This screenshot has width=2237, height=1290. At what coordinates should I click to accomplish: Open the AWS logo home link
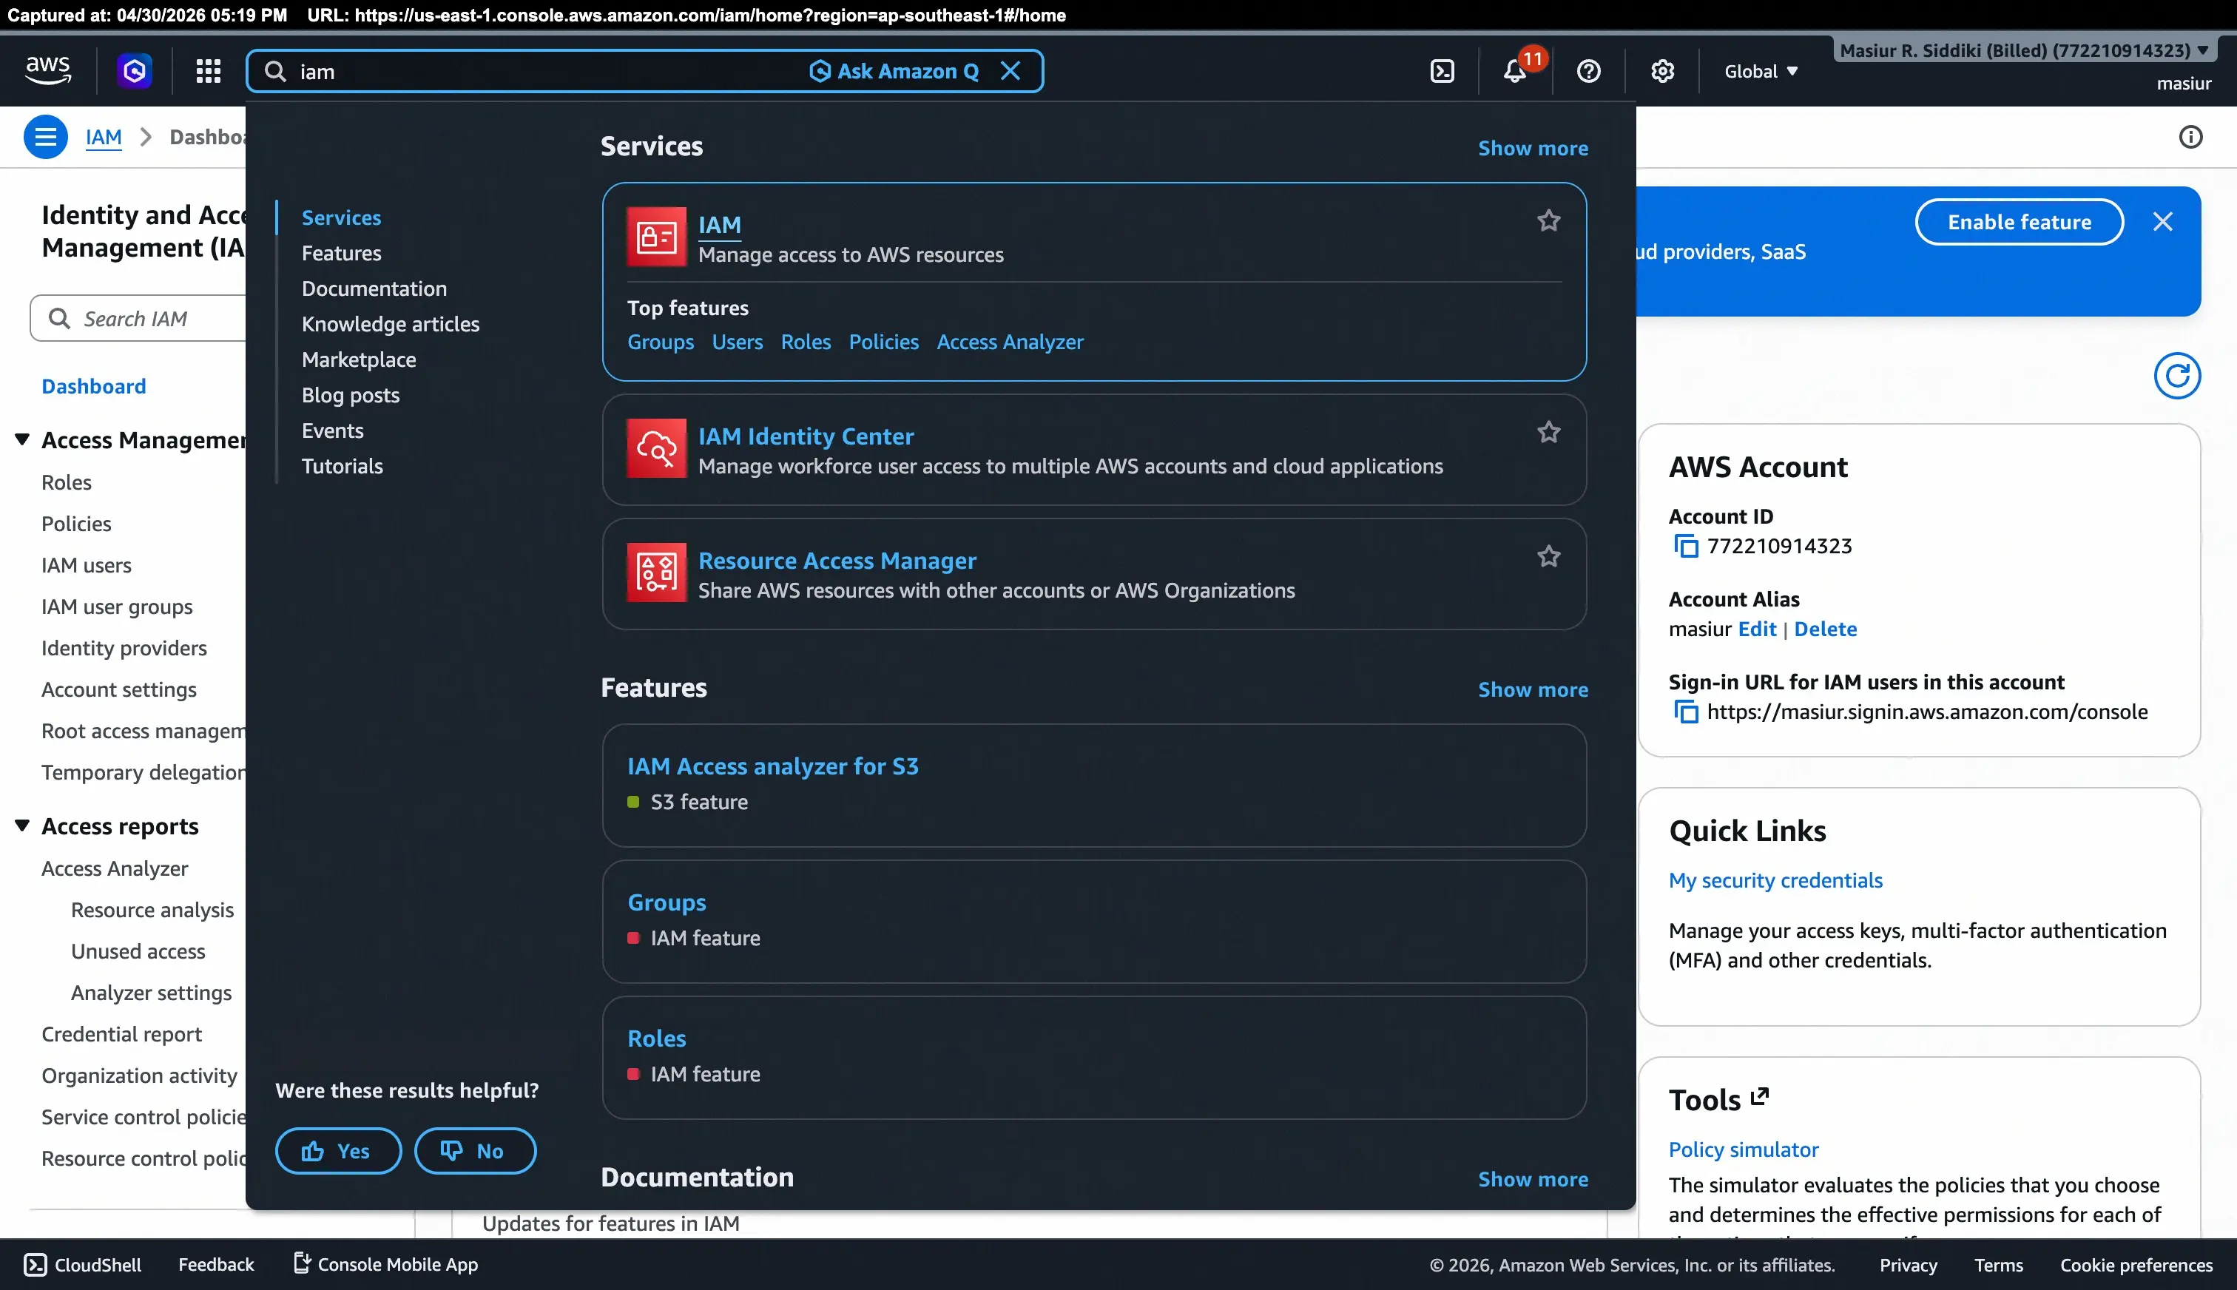(48, 71)
